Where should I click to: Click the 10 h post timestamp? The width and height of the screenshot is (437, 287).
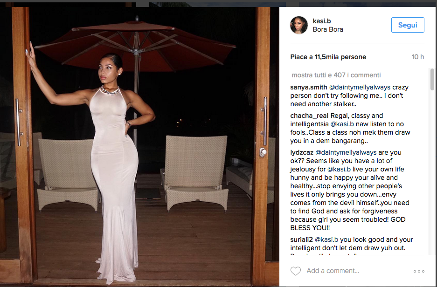[418, 57]
